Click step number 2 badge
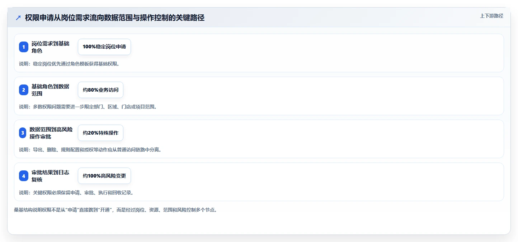Image resolution: width=518 pixels, height=242 pixels. [24, 90]
